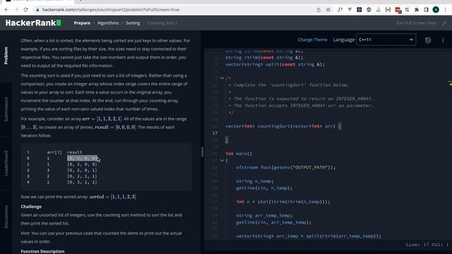Screen dimensions: 452x254
Task: Click the highlighted first result array row
Action: pyautogui.click(x=82, y=158)
